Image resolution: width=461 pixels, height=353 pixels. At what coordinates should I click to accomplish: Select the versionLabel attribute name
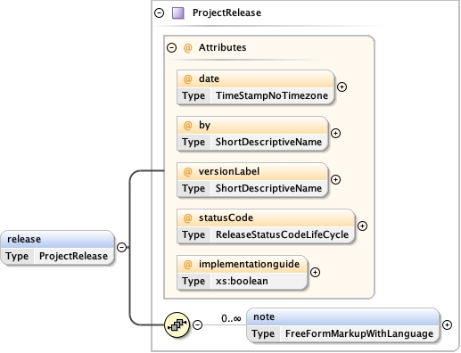point(229,171)
